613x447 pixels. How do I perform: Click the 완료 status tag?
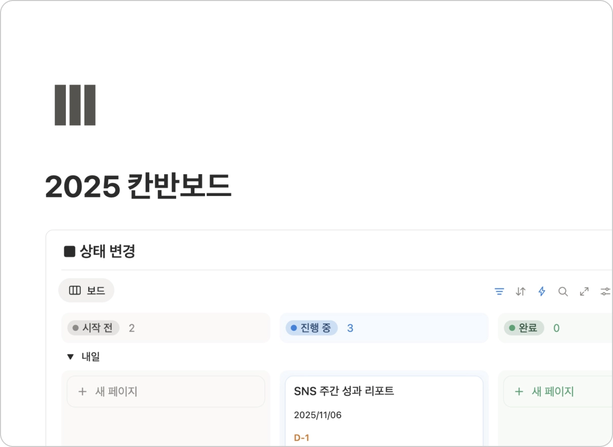524,328
